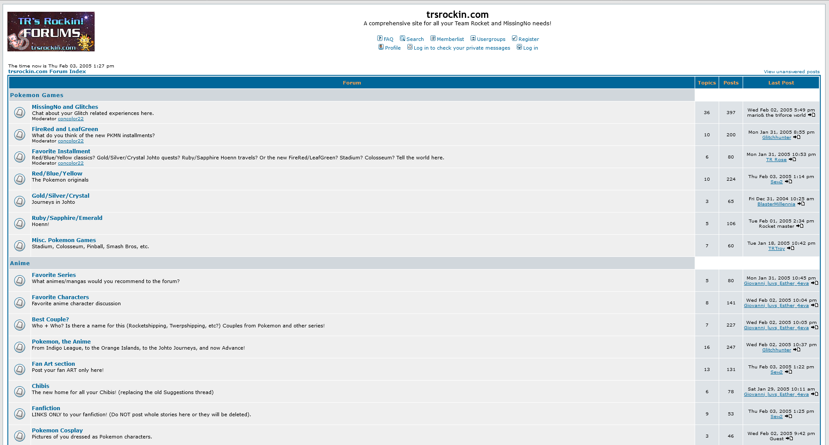Open MissingNo and Glitches forum
This screenshot has width=829, height=445.
click(x=65, y=107)
